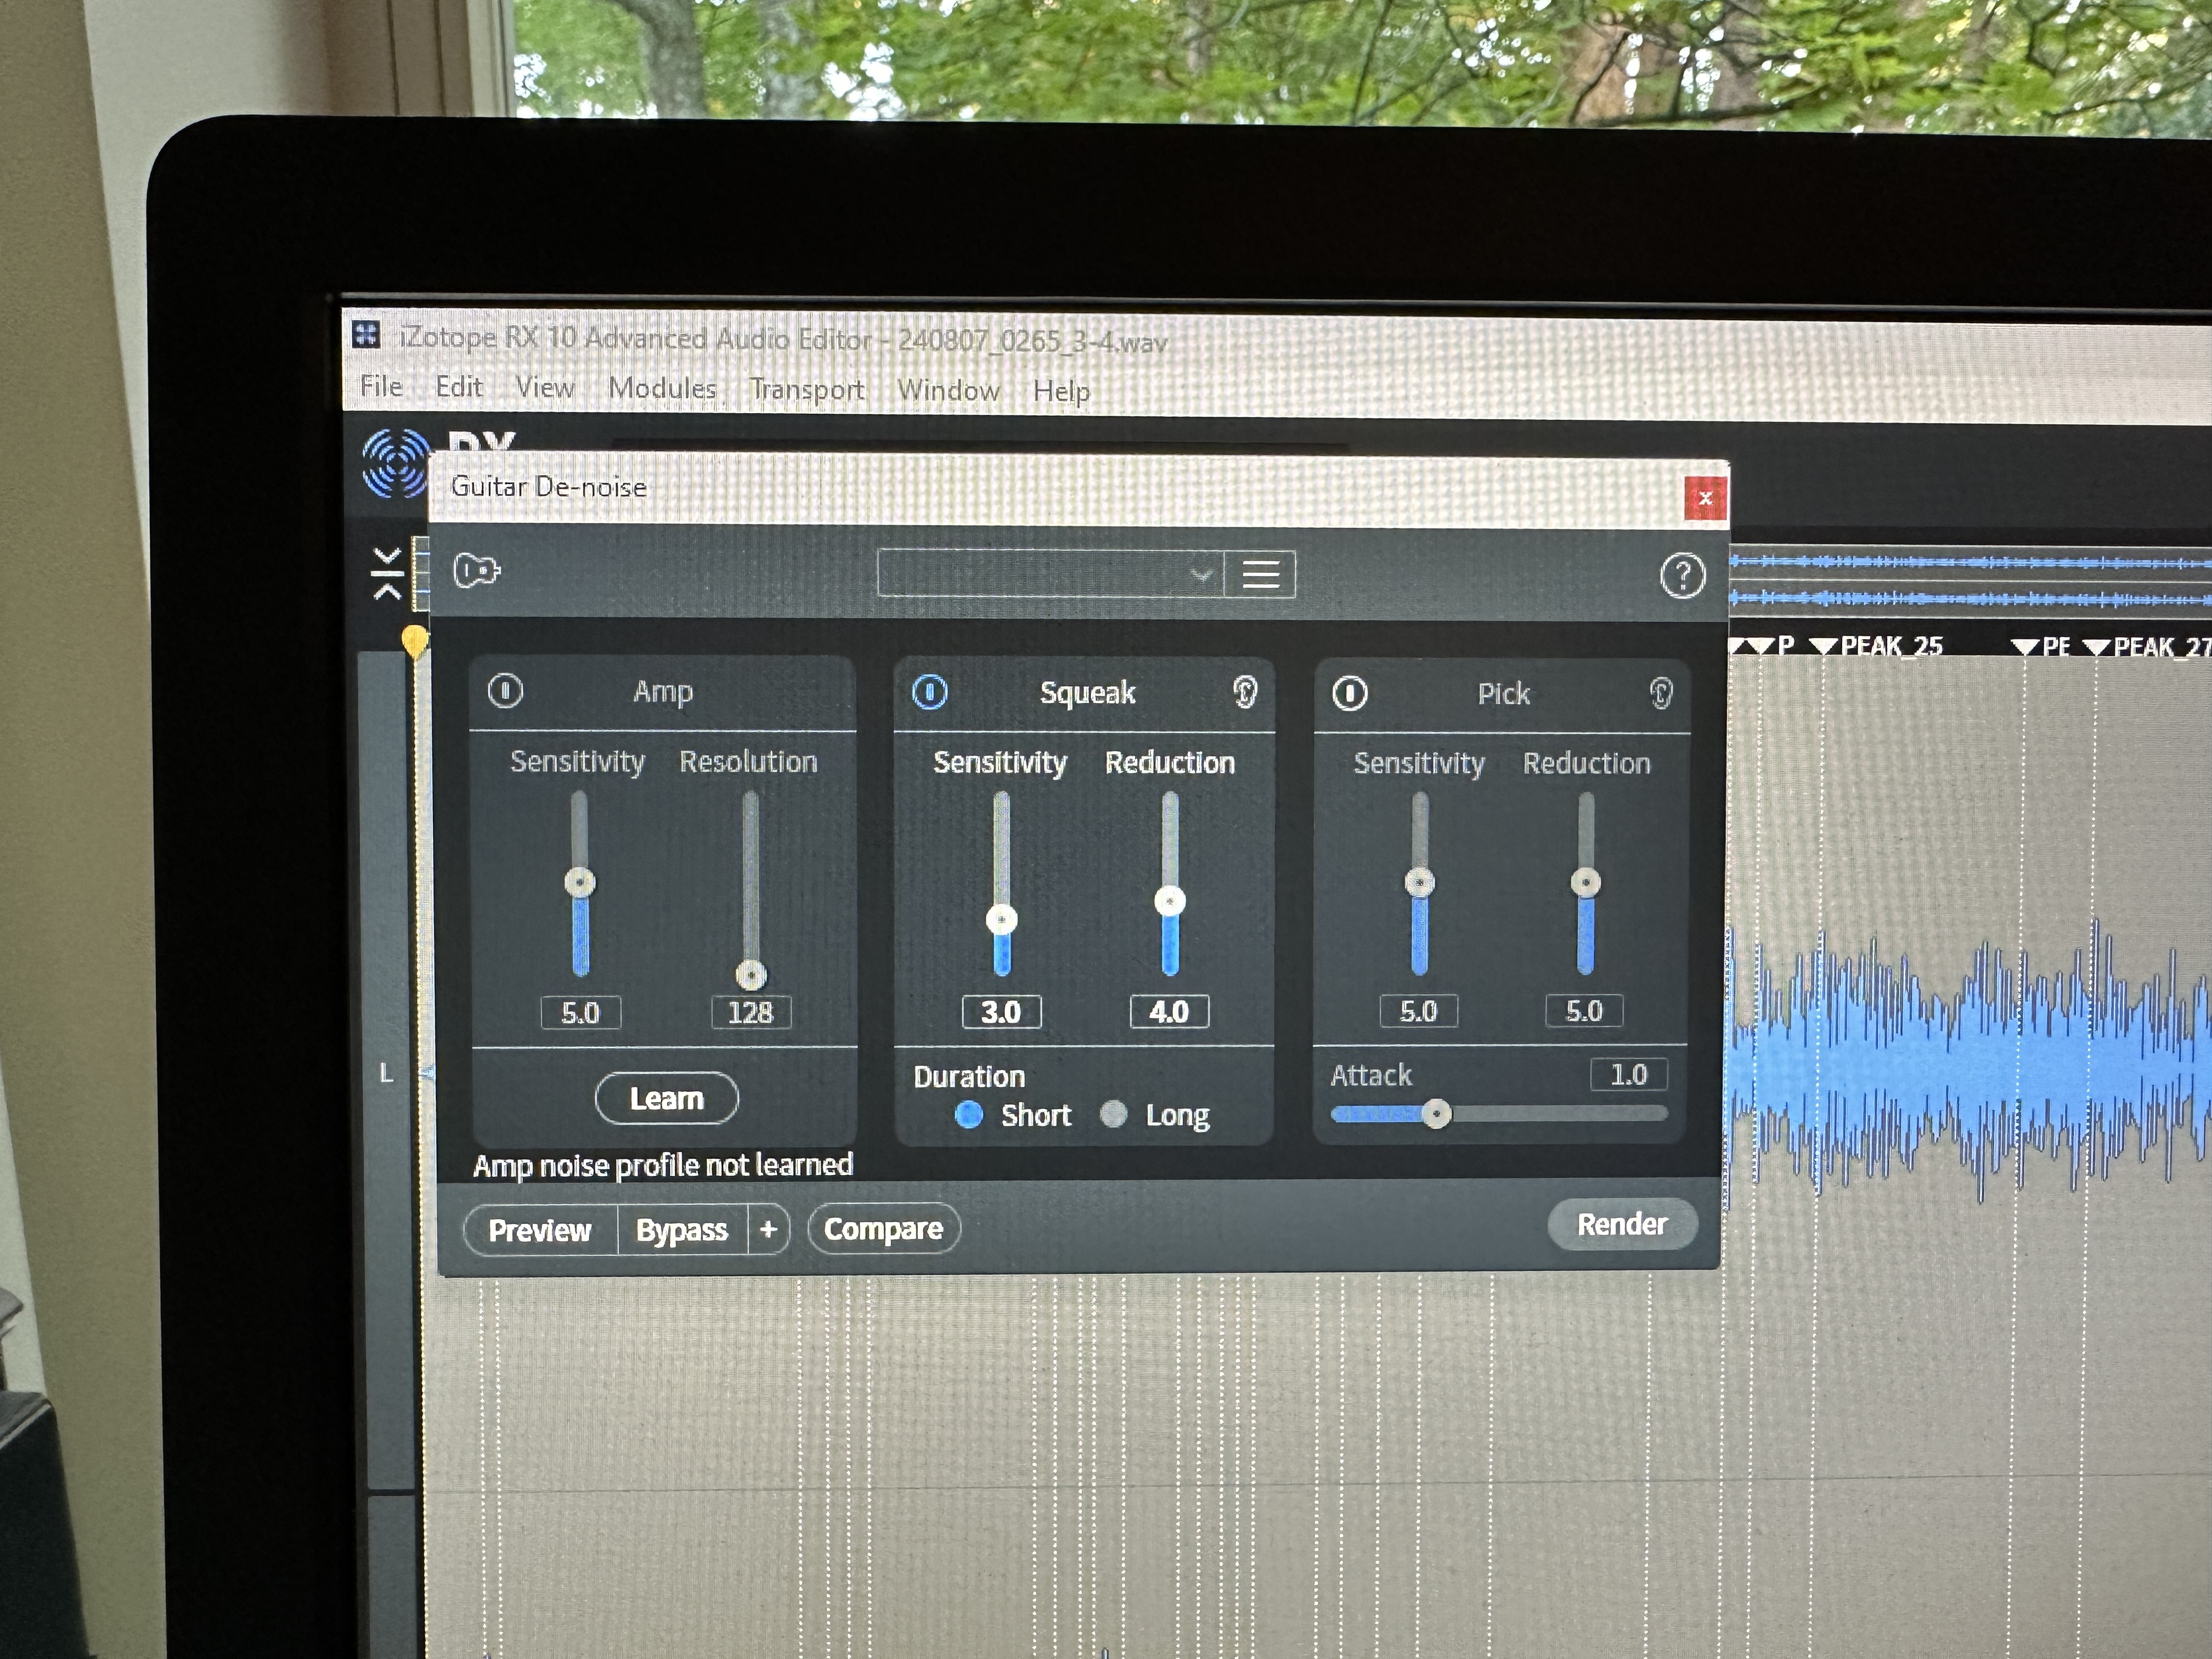The image size is (2212, 1659).
Task: Toggle the Pick section power button
Action: (x=1349, y=693)
